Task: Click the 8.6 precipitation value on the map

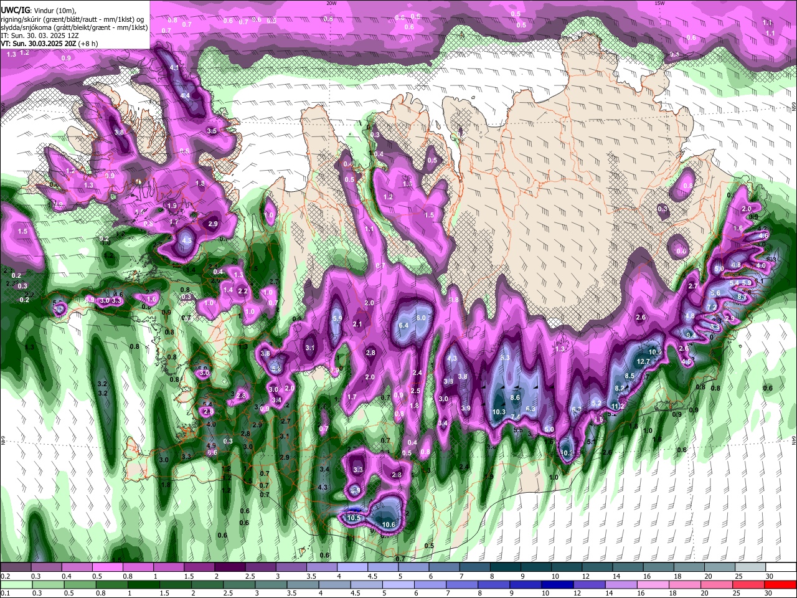Action: coord(515,397)
